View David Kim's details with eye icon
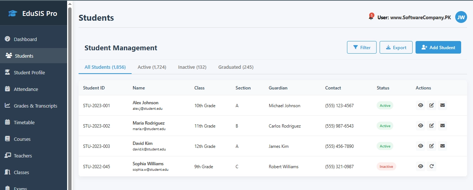This screenshot has height=190, width=473. pyautogui.click(x=420, y=146)
